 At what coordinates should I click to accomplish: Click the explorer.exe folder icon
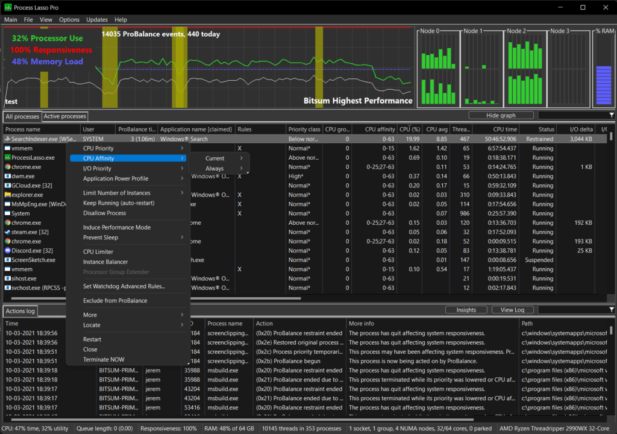(7, 195)
